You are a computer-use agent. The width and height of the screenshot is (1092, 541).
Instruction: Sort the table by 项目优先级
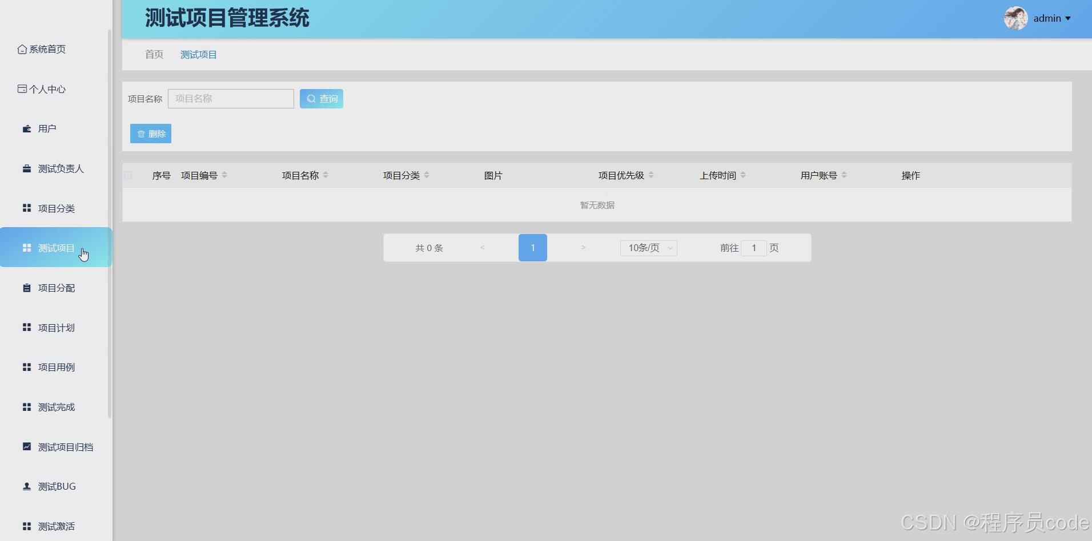pyautogui.click(x=652, y=175)
